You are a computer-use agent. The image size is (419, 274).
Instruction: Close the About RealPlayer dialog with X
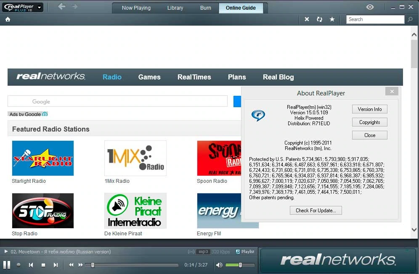[x=392, y=91]
